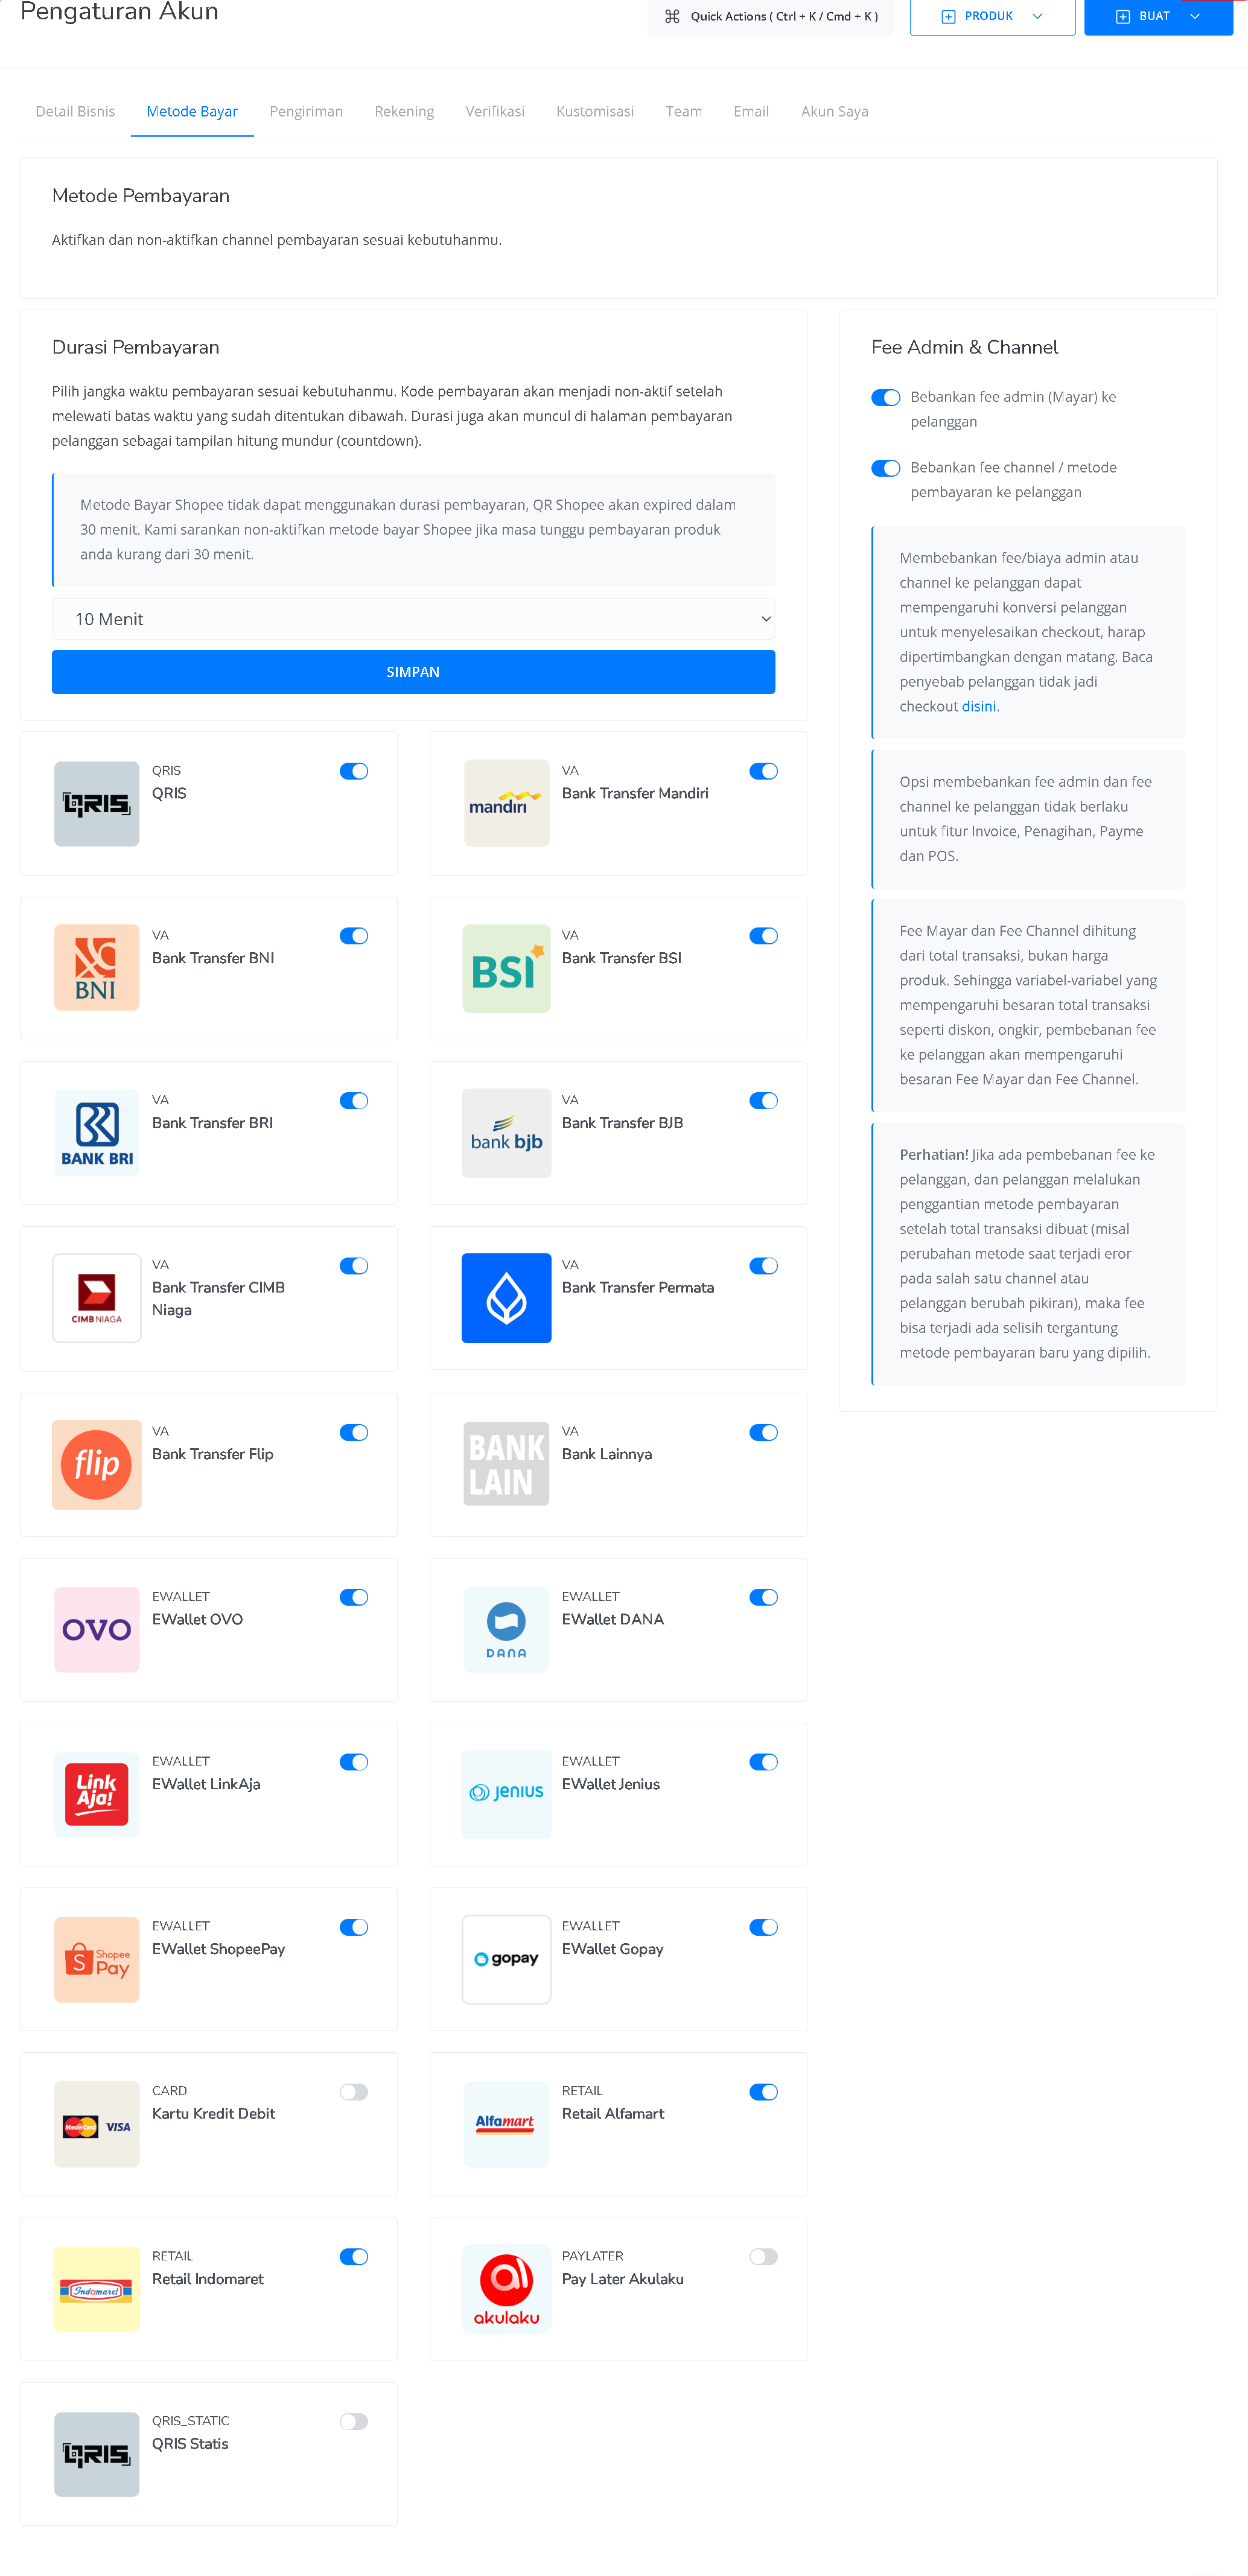Click the Akulaku logo
The image size is (1248, 2576).
tap(506, 2290)
